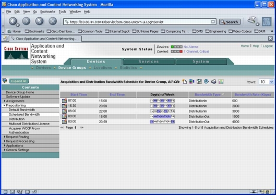Open the Rows count dropdown
277x196 pixels.
pyautogui.click(x=271, y=82)
